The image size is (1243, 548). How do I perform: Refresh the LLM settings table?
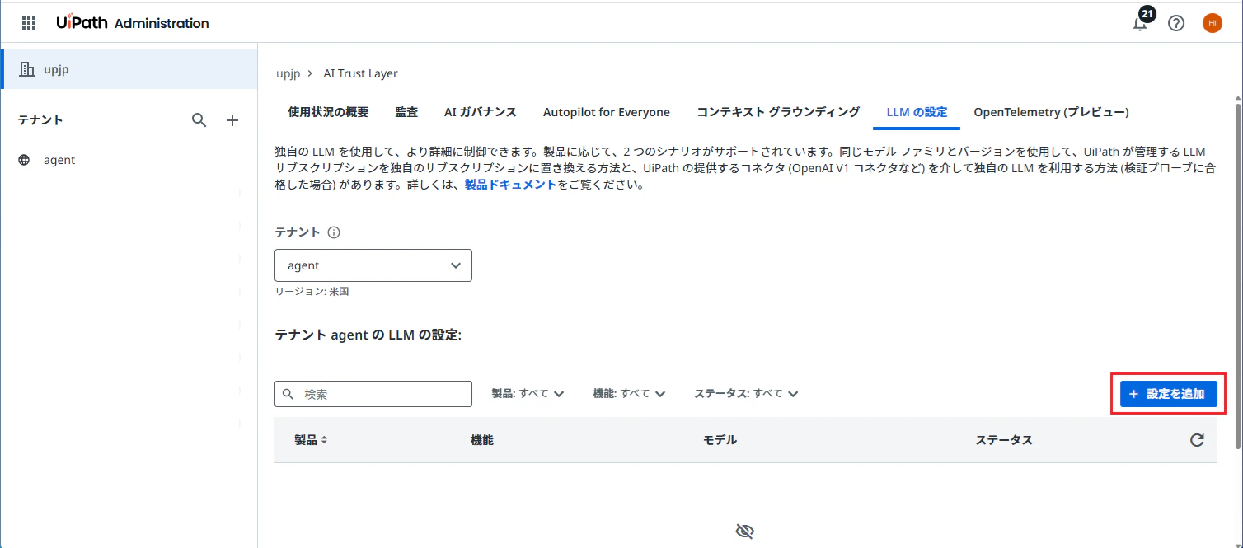[1197, 440]
